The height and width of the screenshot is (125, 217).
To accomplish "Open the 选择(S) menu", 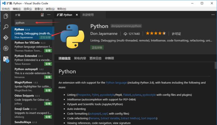I will click(x=28, y=9).
